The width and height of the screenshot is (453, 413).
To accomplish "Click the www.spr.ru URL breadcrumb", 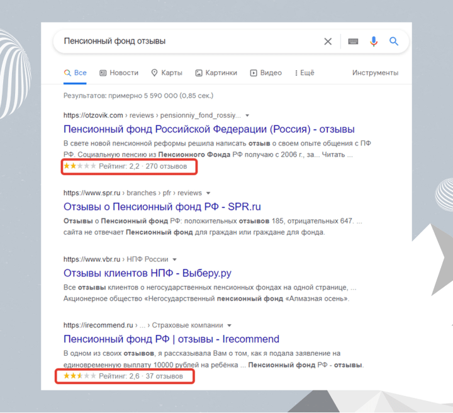I will click(133, 193).
